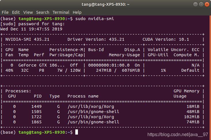This screenshot has height=140, width=211.
Task: Click the temperature value '32C'
Action: pyautogui.click(x=25, y=70)
